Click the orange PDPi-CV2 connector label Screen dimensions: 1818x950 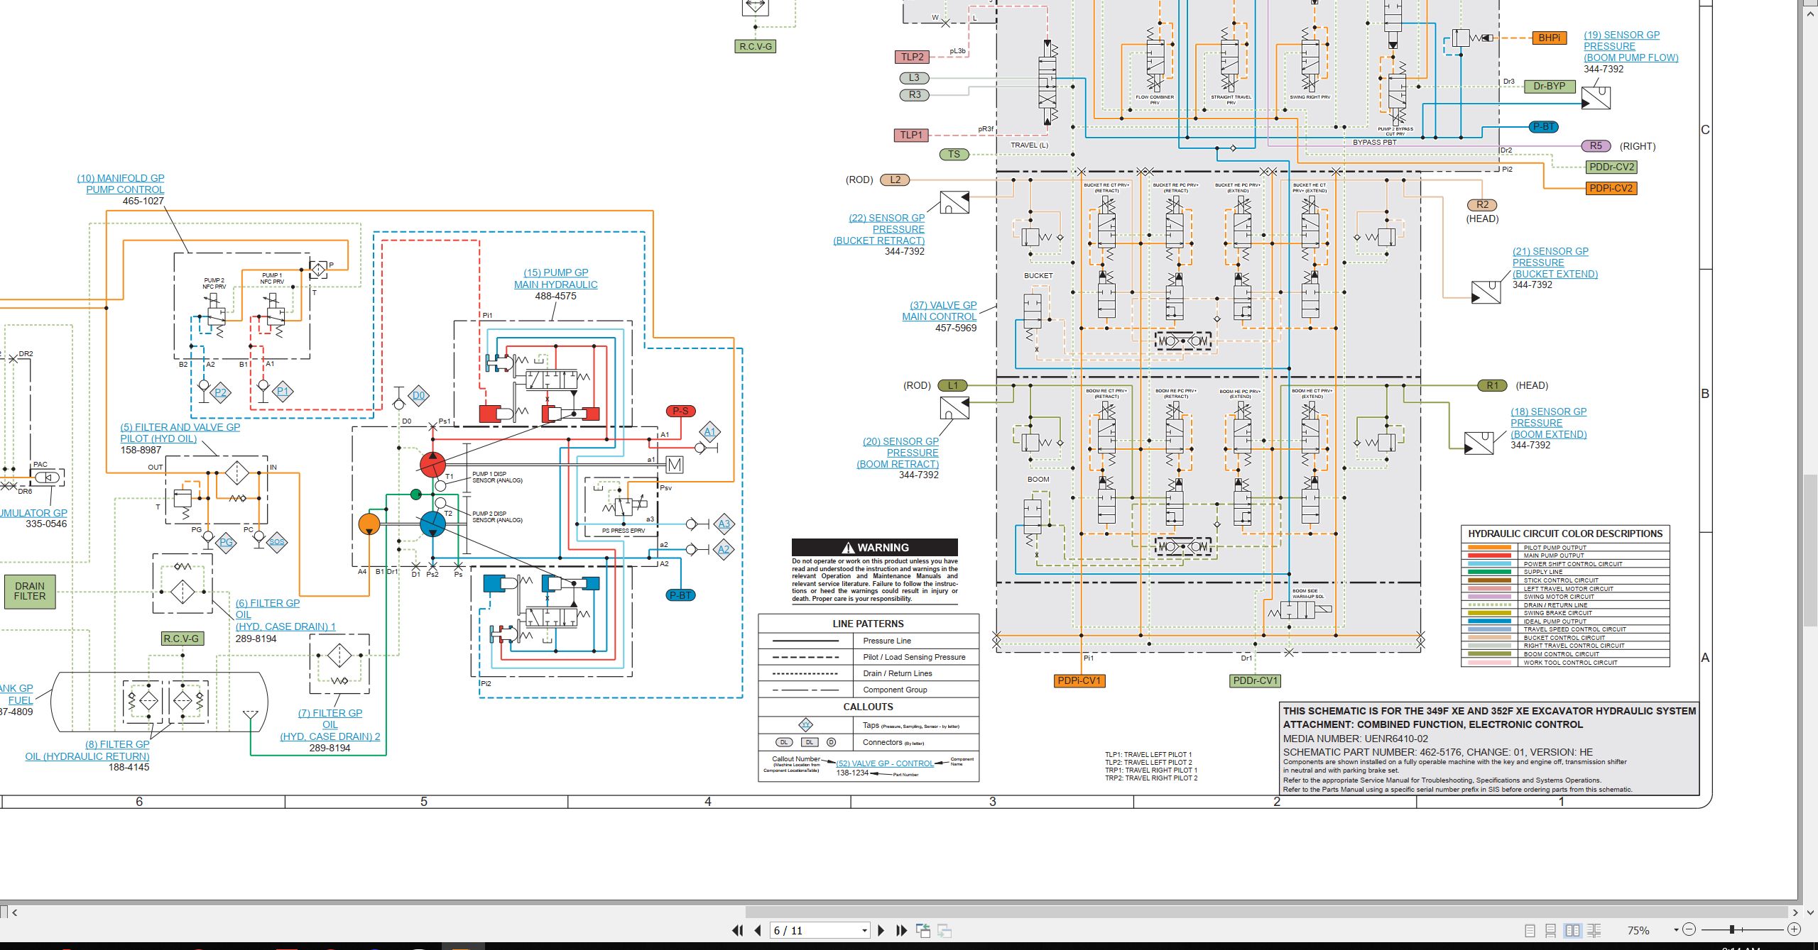pos(1611,188)
